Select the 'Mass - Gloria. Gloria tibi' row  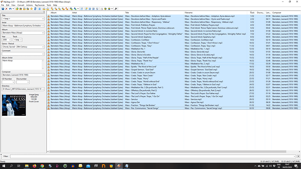point(174,52)
